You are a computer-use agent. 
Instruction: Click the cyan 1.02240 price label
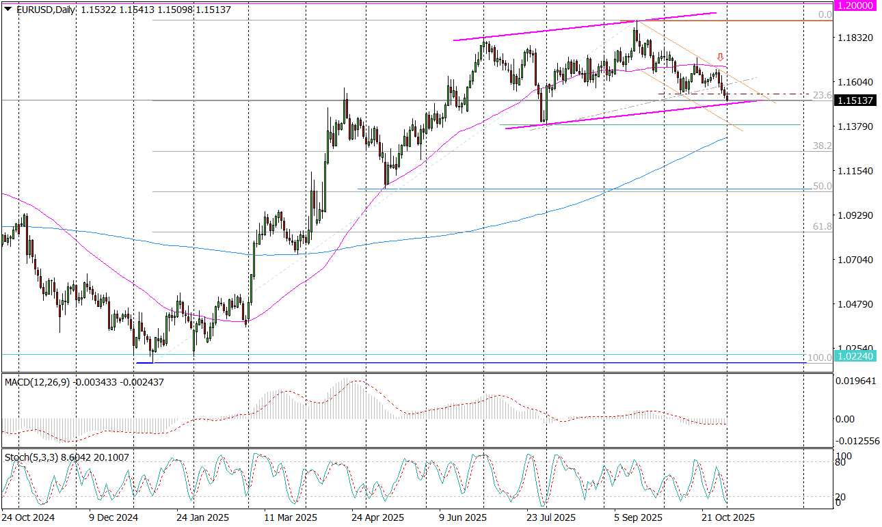[856, 355]
